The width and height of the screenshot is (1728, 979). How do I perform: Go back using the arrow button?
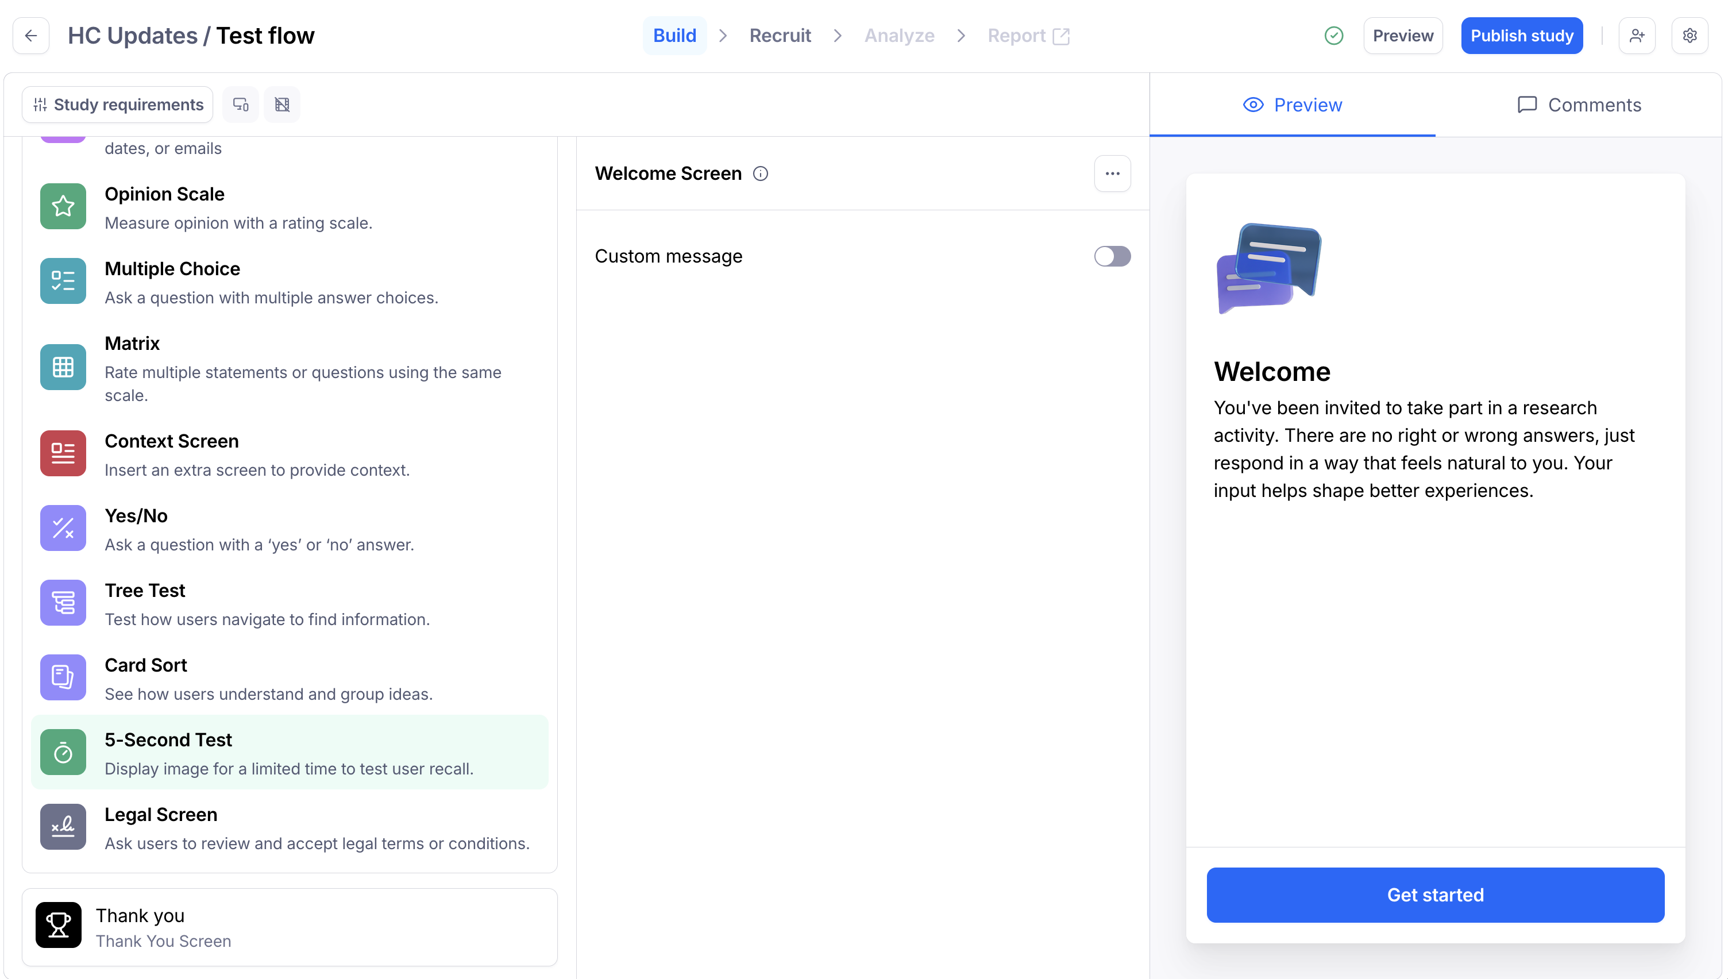tap(31, 36)
